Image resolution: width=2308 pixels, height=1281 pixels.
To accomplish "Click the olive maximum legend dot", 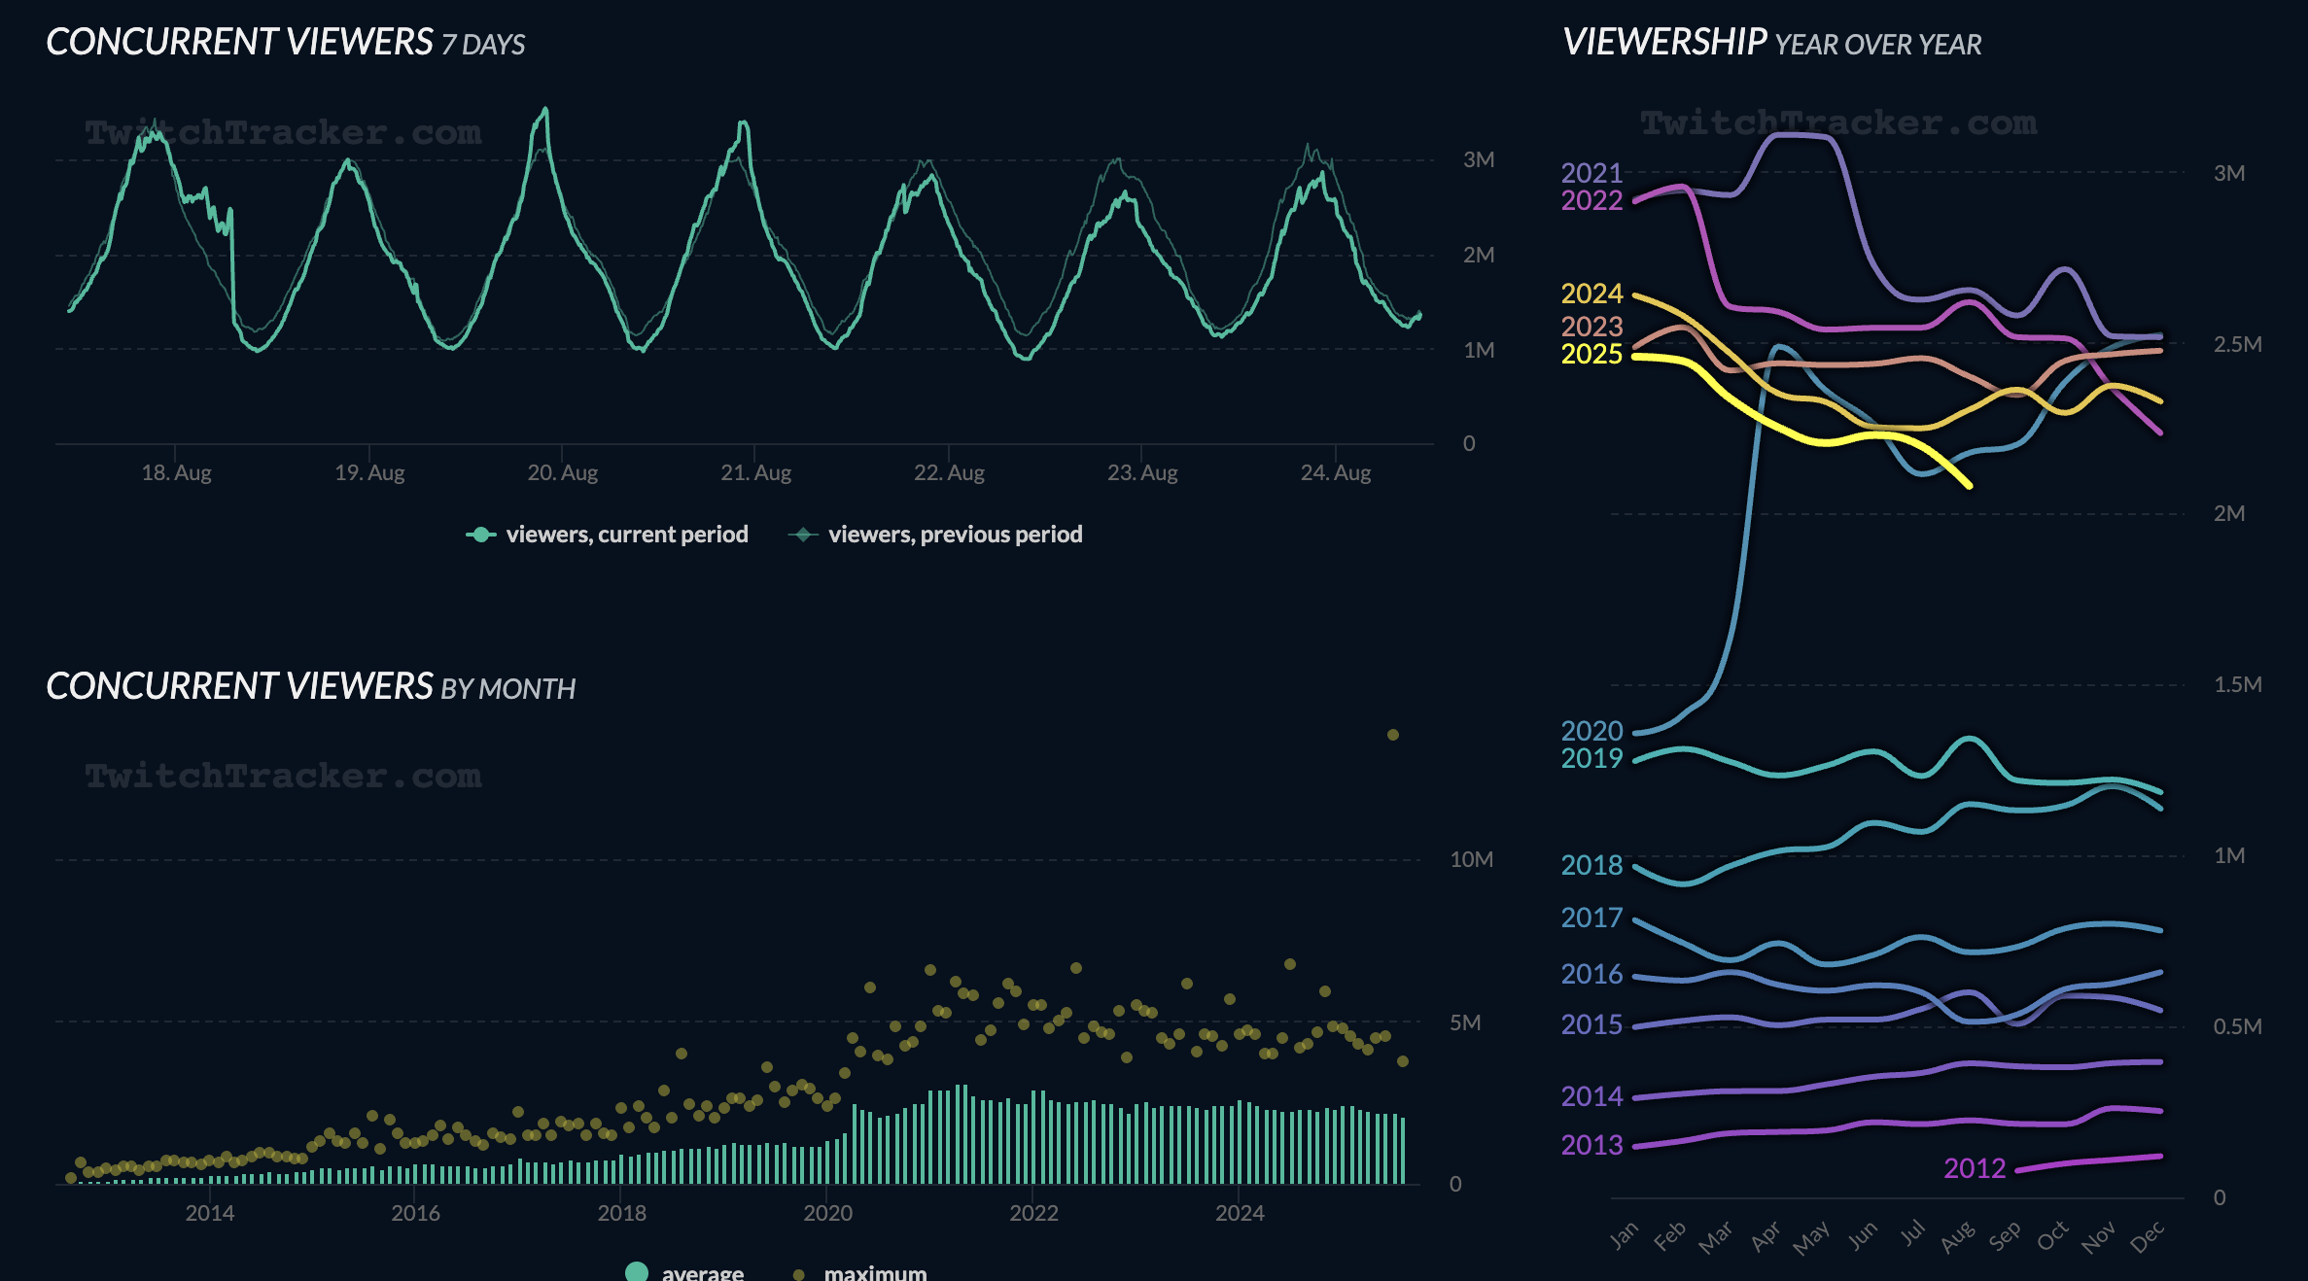I will [799, 1274].
